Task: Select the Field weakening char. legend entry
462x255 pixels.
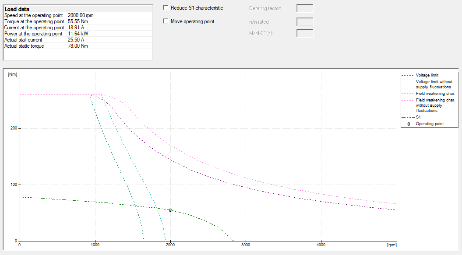Action: coord(435,94)
